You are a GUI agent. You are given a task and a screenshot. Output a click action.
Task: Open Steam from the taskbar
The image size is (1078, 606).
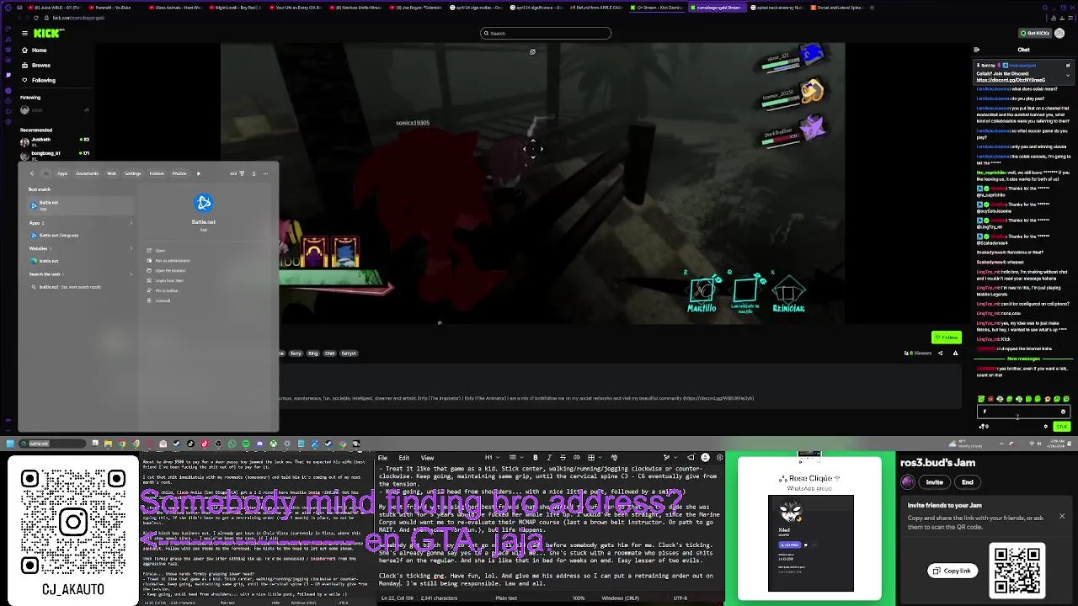tap(177, 444)
